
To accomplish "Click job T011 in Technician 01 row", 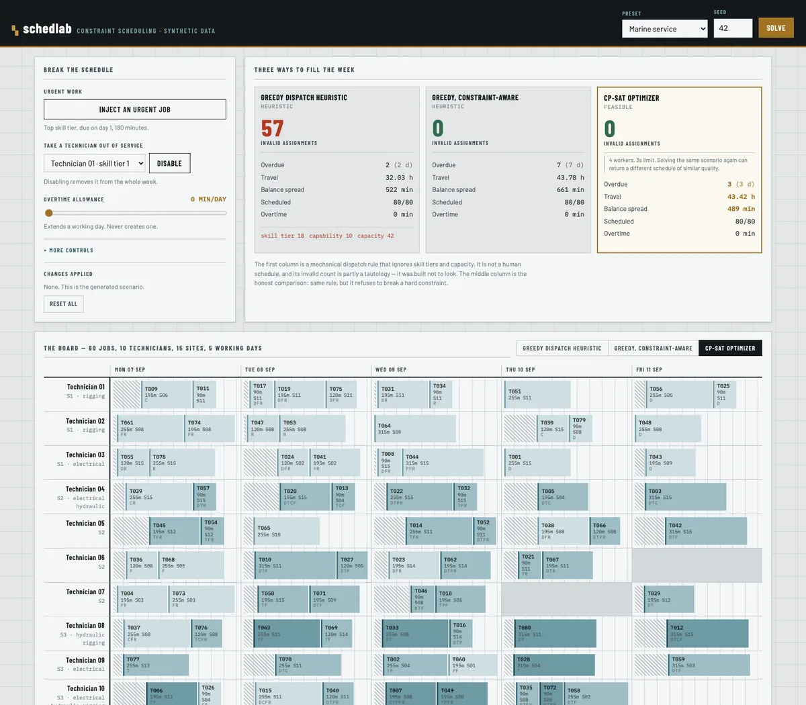I will tap(205, 395).
